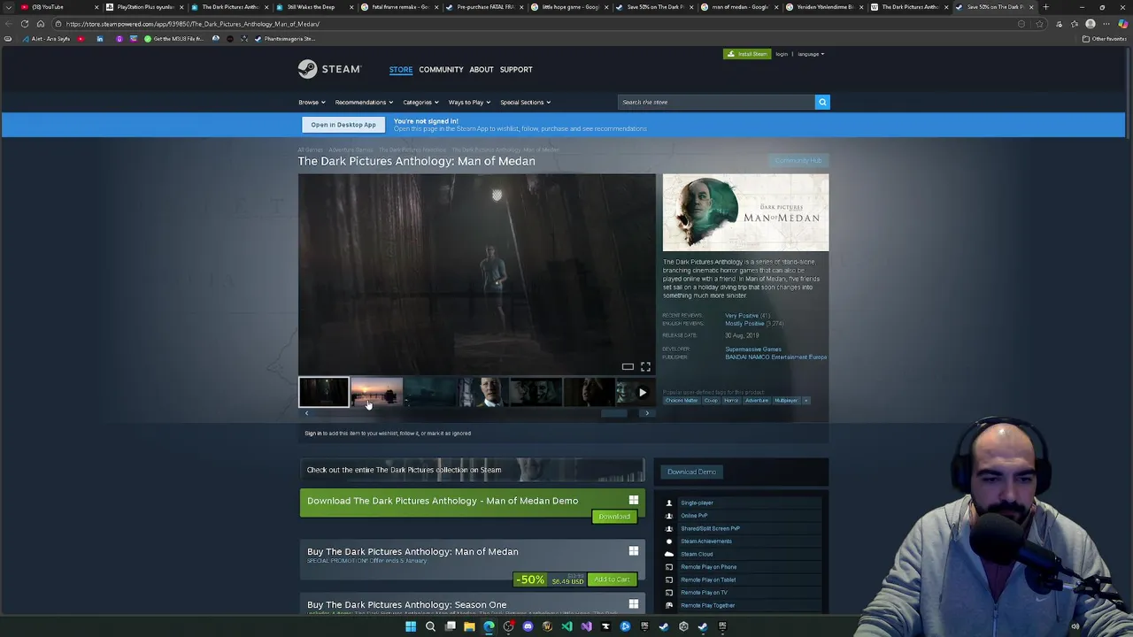Click the green Download demo button

[614, 517]
